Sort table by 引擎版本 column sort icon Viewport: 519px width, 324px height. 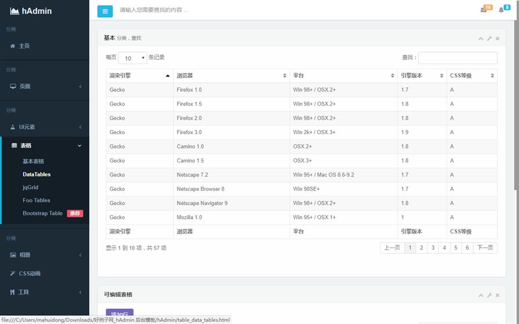tap(441, 76)
